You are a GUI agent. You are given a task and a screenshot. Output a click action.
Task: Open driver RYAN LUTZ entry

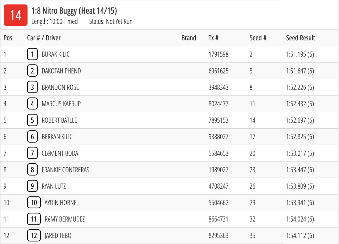point(54,186)
